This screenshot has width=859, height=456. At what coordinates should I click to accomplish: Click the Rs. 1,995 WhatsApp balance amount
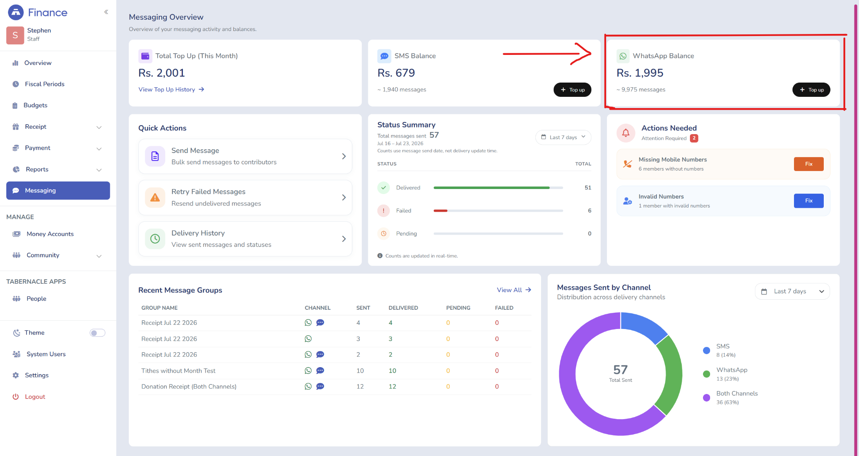[640, 73]
